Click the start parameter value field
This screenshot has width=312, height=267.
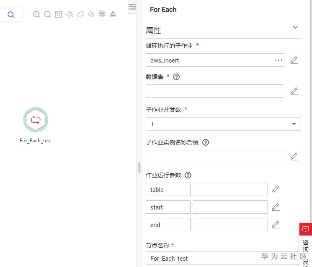click(x=230, y=207)
